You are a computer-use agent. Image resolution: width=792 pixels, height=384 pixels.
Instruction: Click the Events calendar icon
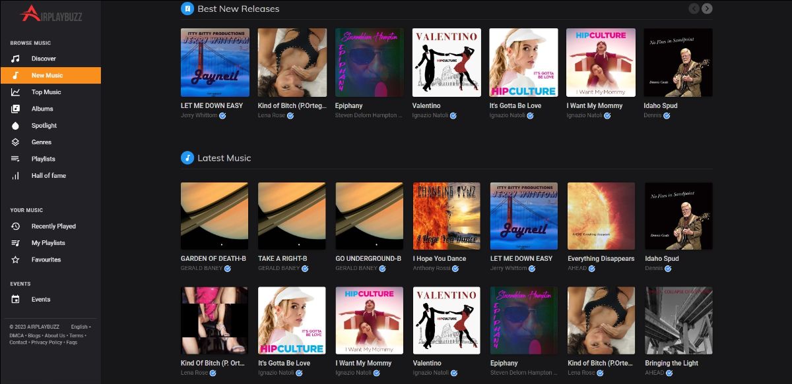coord(16,299)
